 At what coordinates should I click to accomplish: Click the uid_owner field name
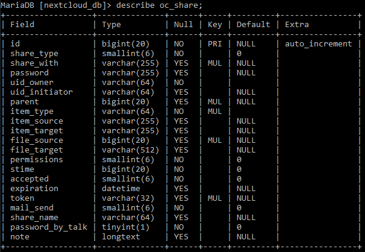tap(32, 83)
